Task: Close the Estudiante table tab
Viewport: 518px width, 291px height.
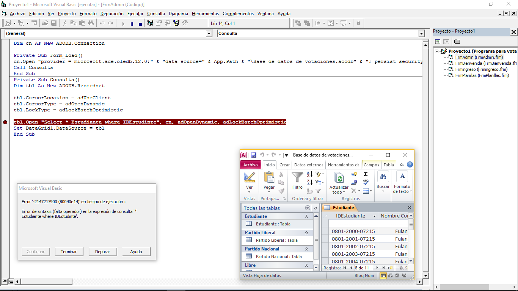Action: 410,208
